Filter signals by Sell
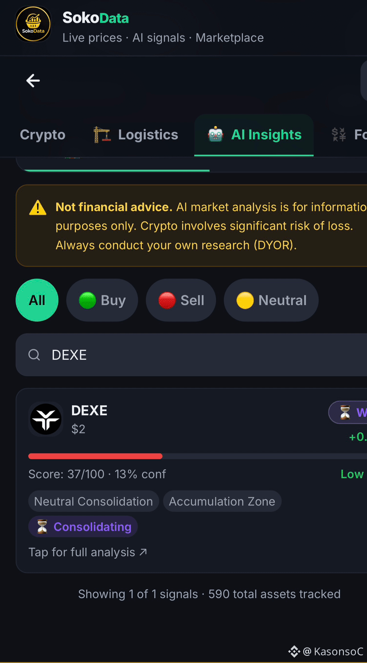 (x=181, y=300)
